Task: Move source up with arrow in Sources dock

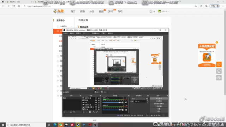Action: 94,112
